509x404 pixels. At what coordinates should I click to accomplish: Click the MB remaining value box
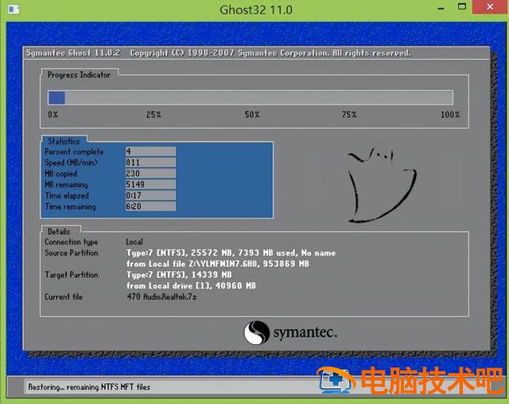150,185
